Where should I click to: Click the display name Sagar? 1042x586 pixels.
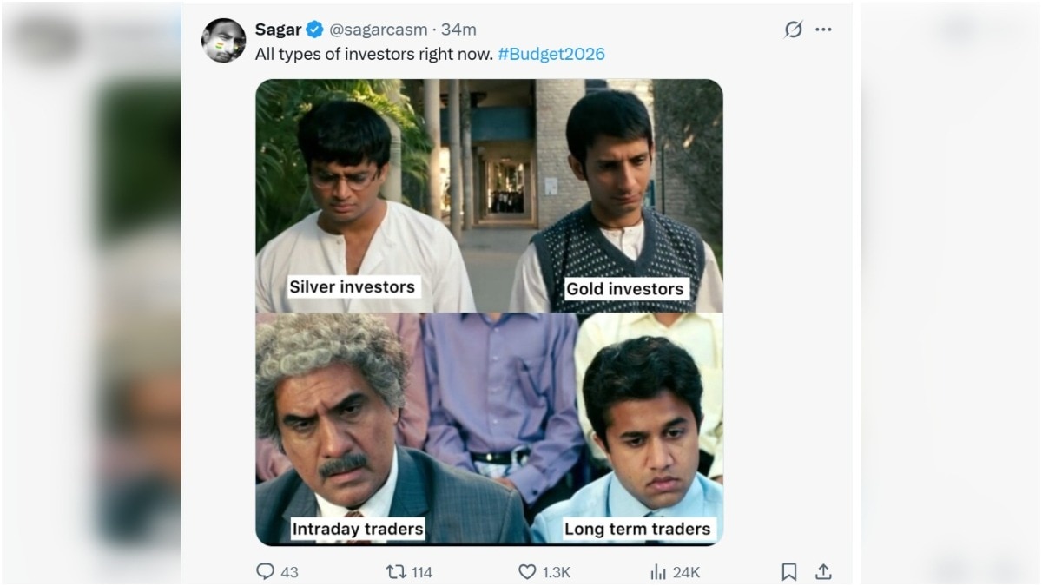click(278, 30)
